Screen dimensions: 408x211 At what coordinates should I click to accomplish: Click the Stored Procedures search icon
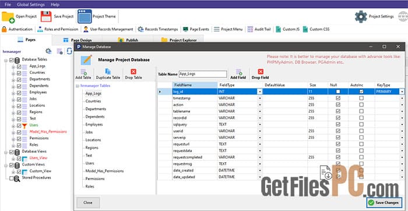tap(17, 178)
